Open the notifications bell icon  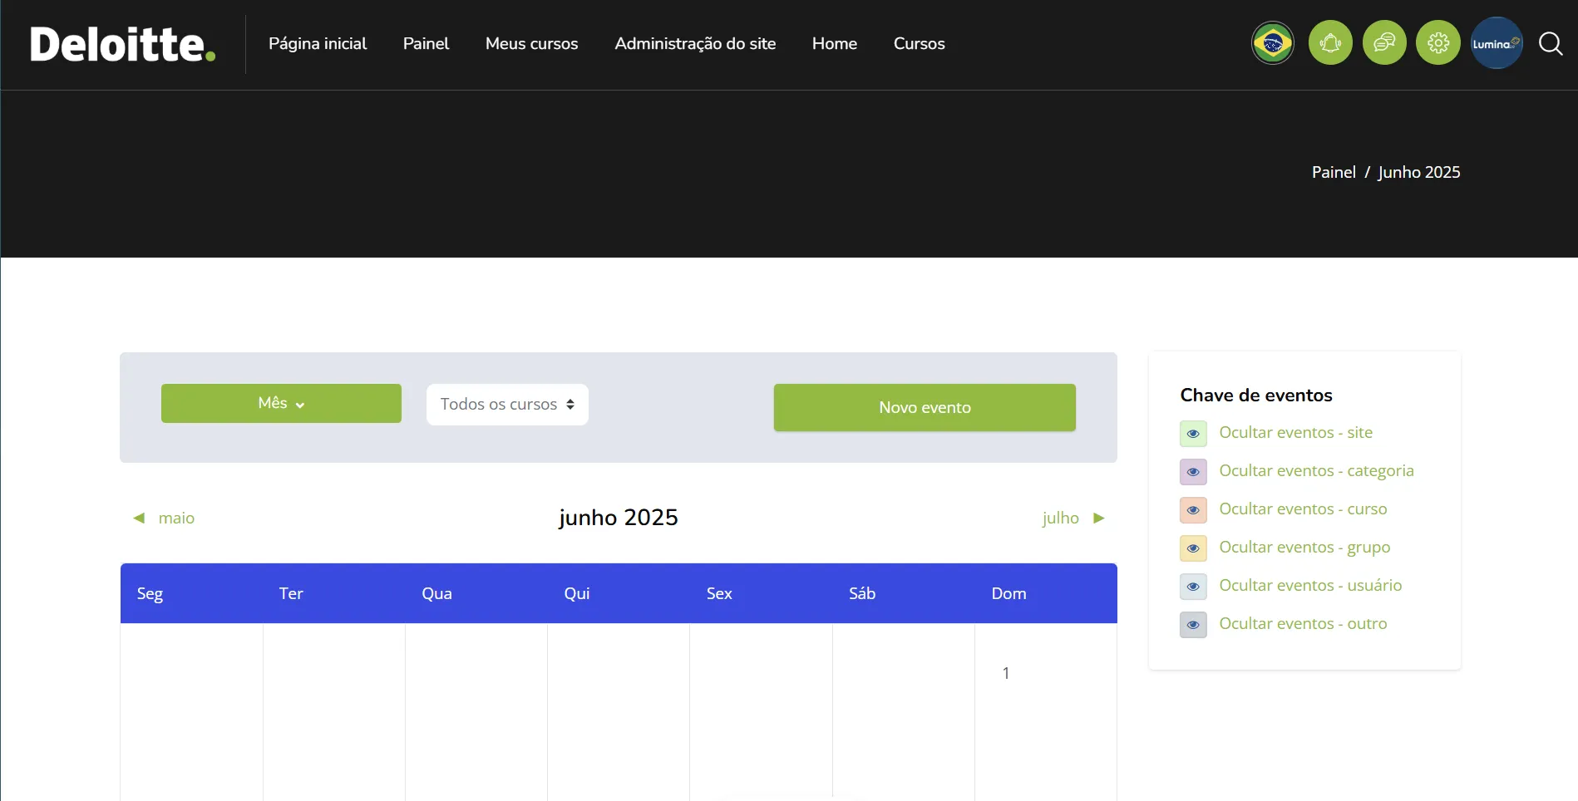1330,42
